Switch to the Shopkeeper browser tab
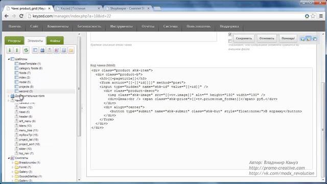 [x=127, y=8]
